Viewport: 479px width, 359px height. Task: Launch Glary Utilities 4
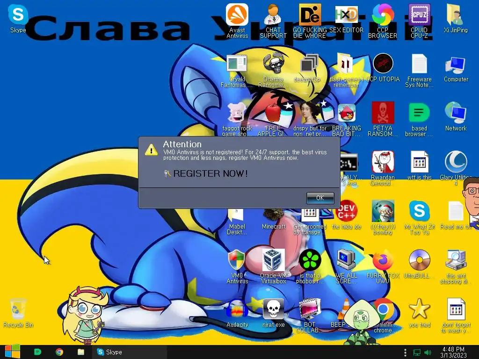tap(456, 168)
